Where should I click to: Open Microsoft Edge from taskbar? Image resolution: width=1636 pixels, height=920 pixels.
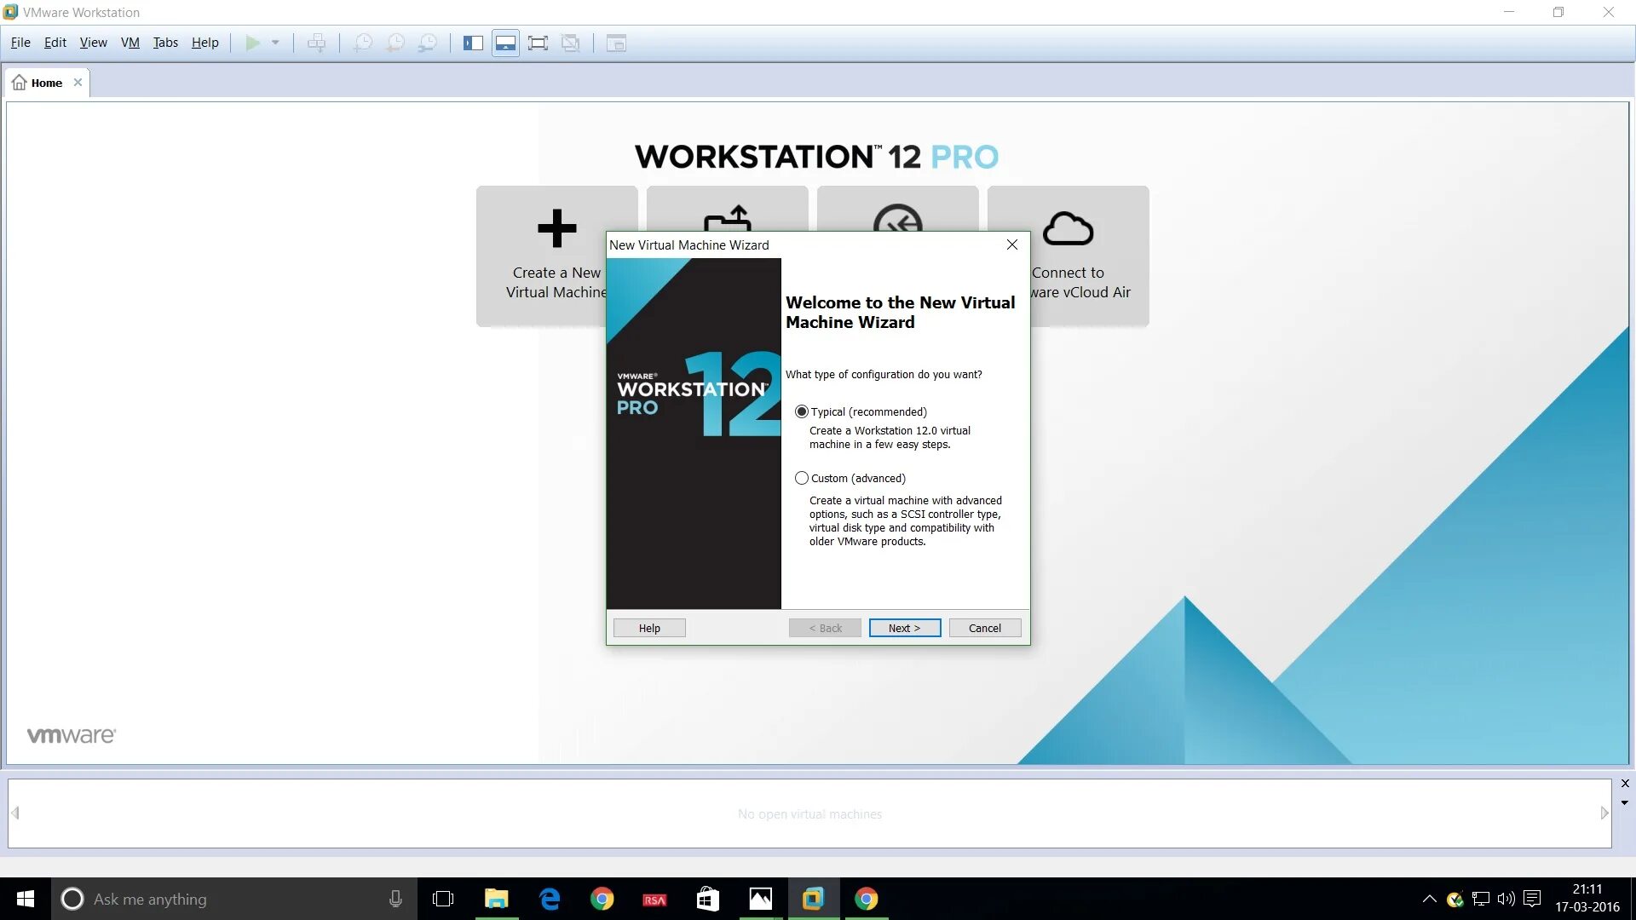(x=550, y=899)
